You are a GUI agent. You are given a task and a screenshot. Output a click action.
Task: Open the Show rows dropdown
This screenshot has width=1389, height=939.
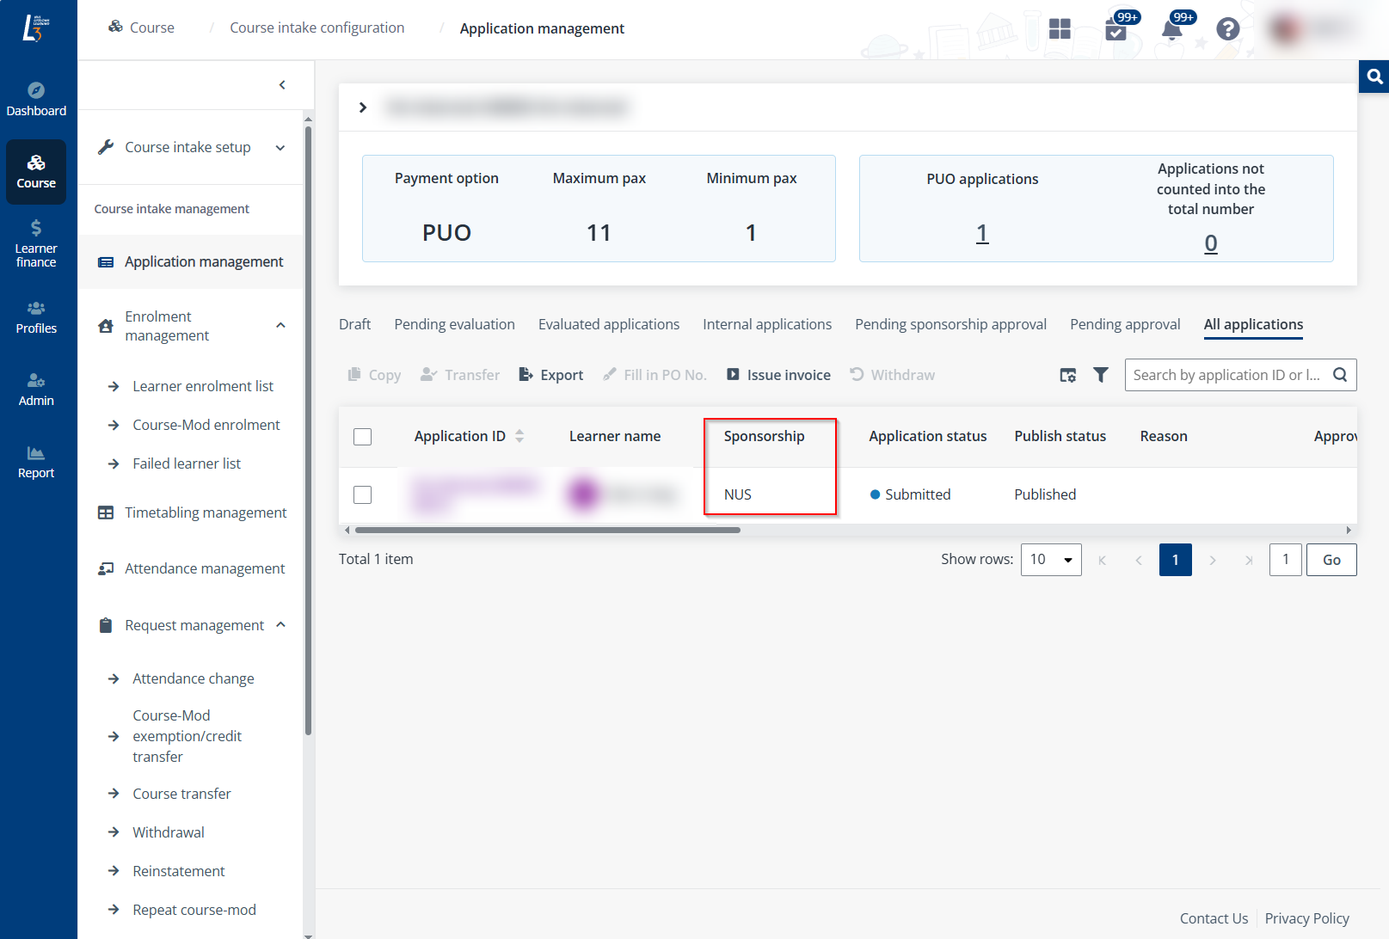1050,559
